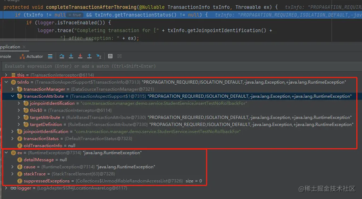
Task: Click the field icon next to this$0
Action: [26, 110]
